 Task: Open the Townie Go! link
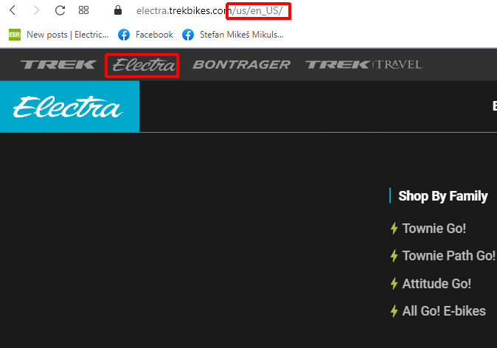(434, 229)
